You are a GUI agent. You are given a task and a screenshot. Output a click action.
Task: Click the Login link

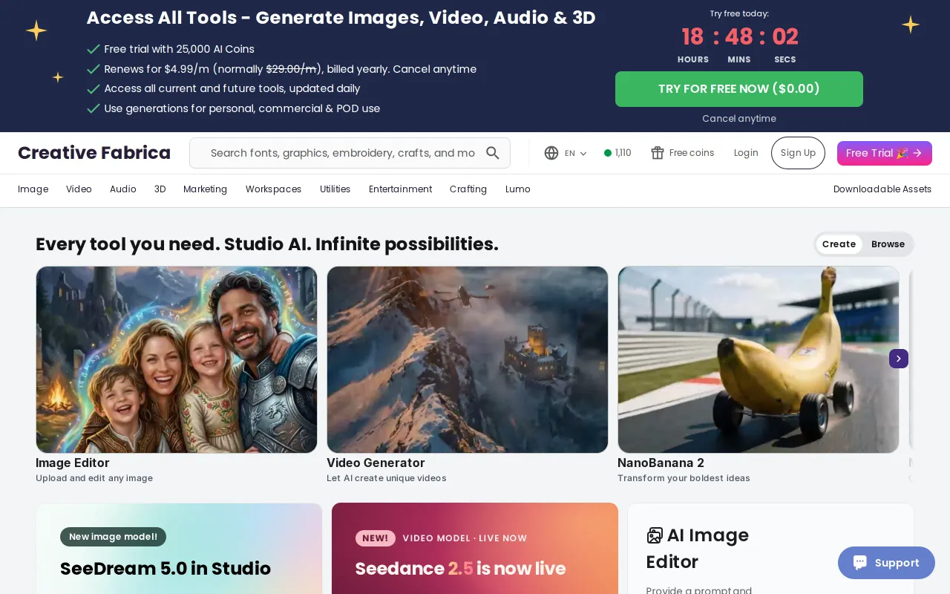click(x=746, y=153)
